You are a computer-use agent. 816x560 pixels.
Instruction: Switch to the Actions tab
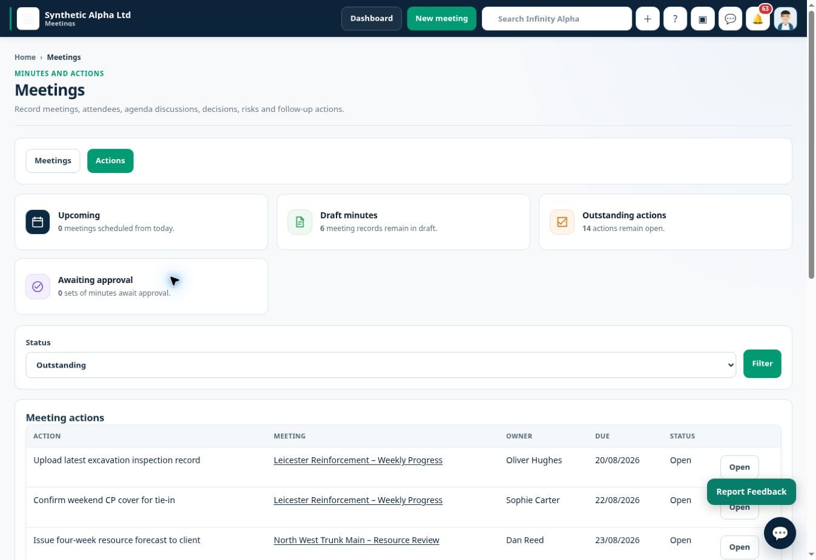point(110,161)
